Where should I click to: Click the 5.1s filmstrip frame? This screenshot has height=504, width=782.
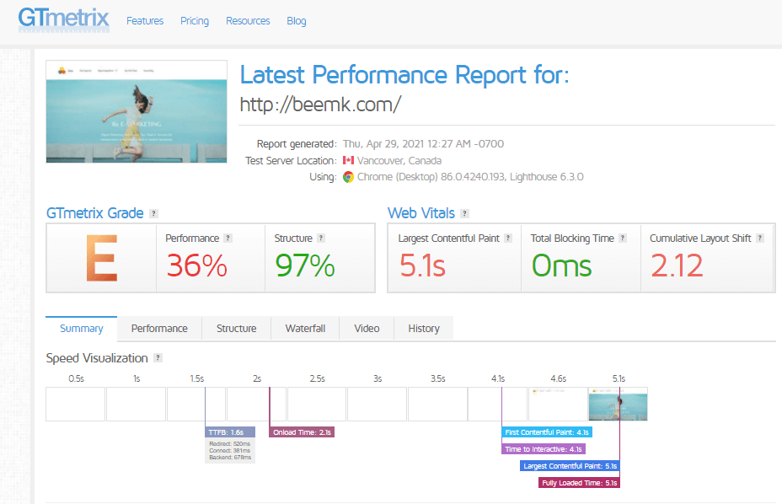coord(618,405)
